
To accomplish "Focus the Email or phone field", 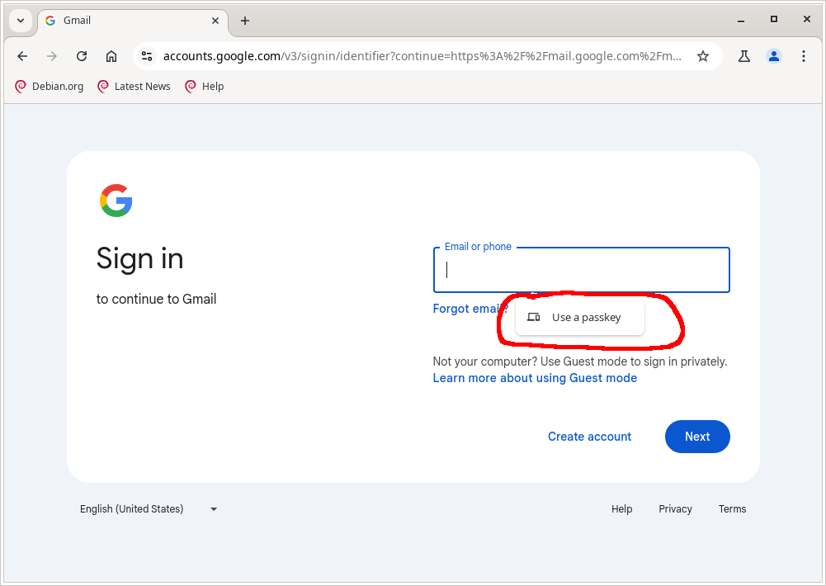I will pyautogui.click(x=581, y=270).
